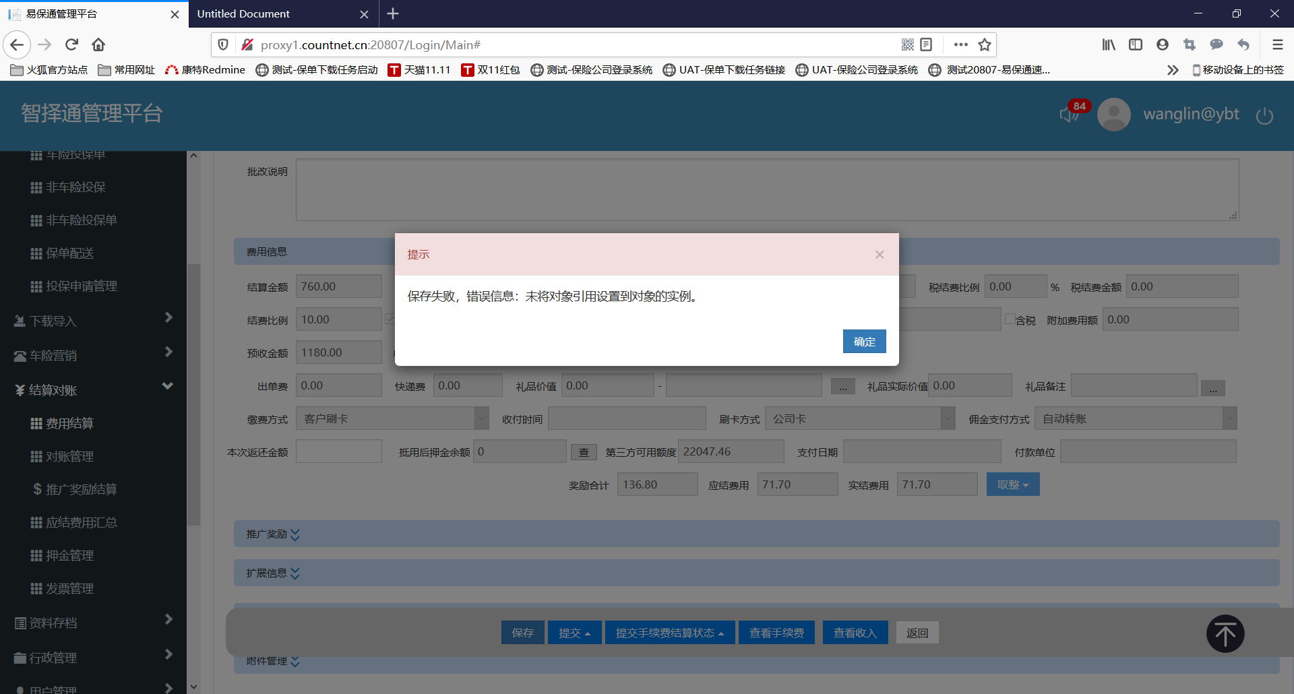The height and width of the screenshot is (694, 1294).
Task: Open 费用结算 in the sidebar
Action: pos(70,423)
